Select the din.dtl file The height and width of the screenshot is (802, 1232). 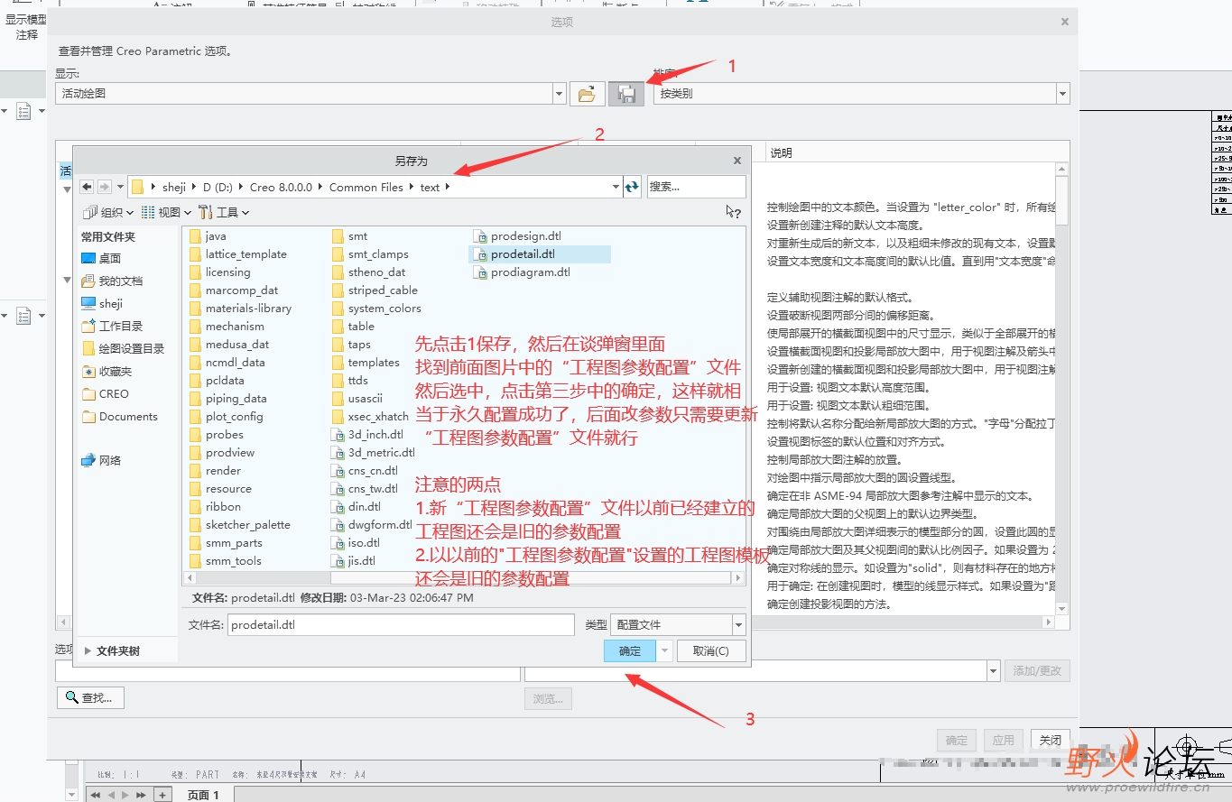[x=357, y=507]
